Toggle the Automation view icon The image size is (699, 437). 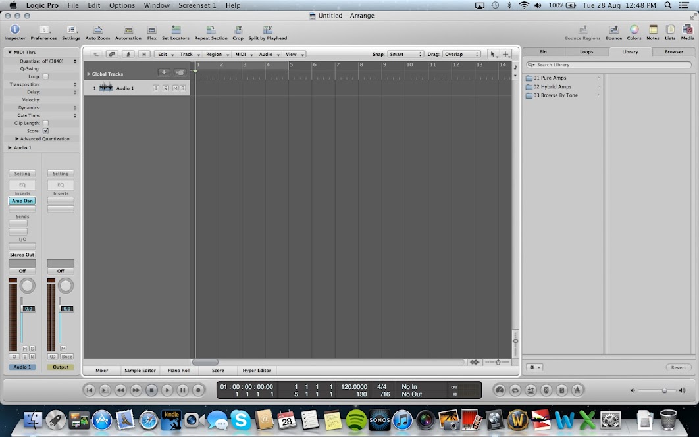[x=128, y=30]
